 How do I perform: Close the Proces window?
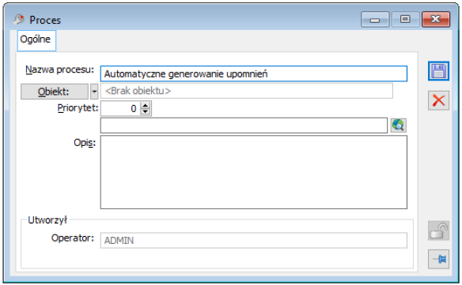[x=436, y=20]
